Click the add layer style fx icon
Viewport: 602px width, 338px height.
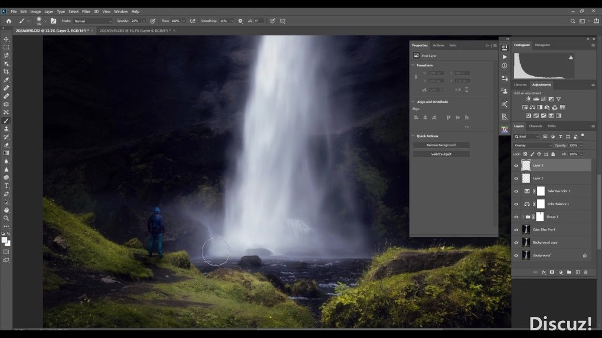click(x=544, y=272)
